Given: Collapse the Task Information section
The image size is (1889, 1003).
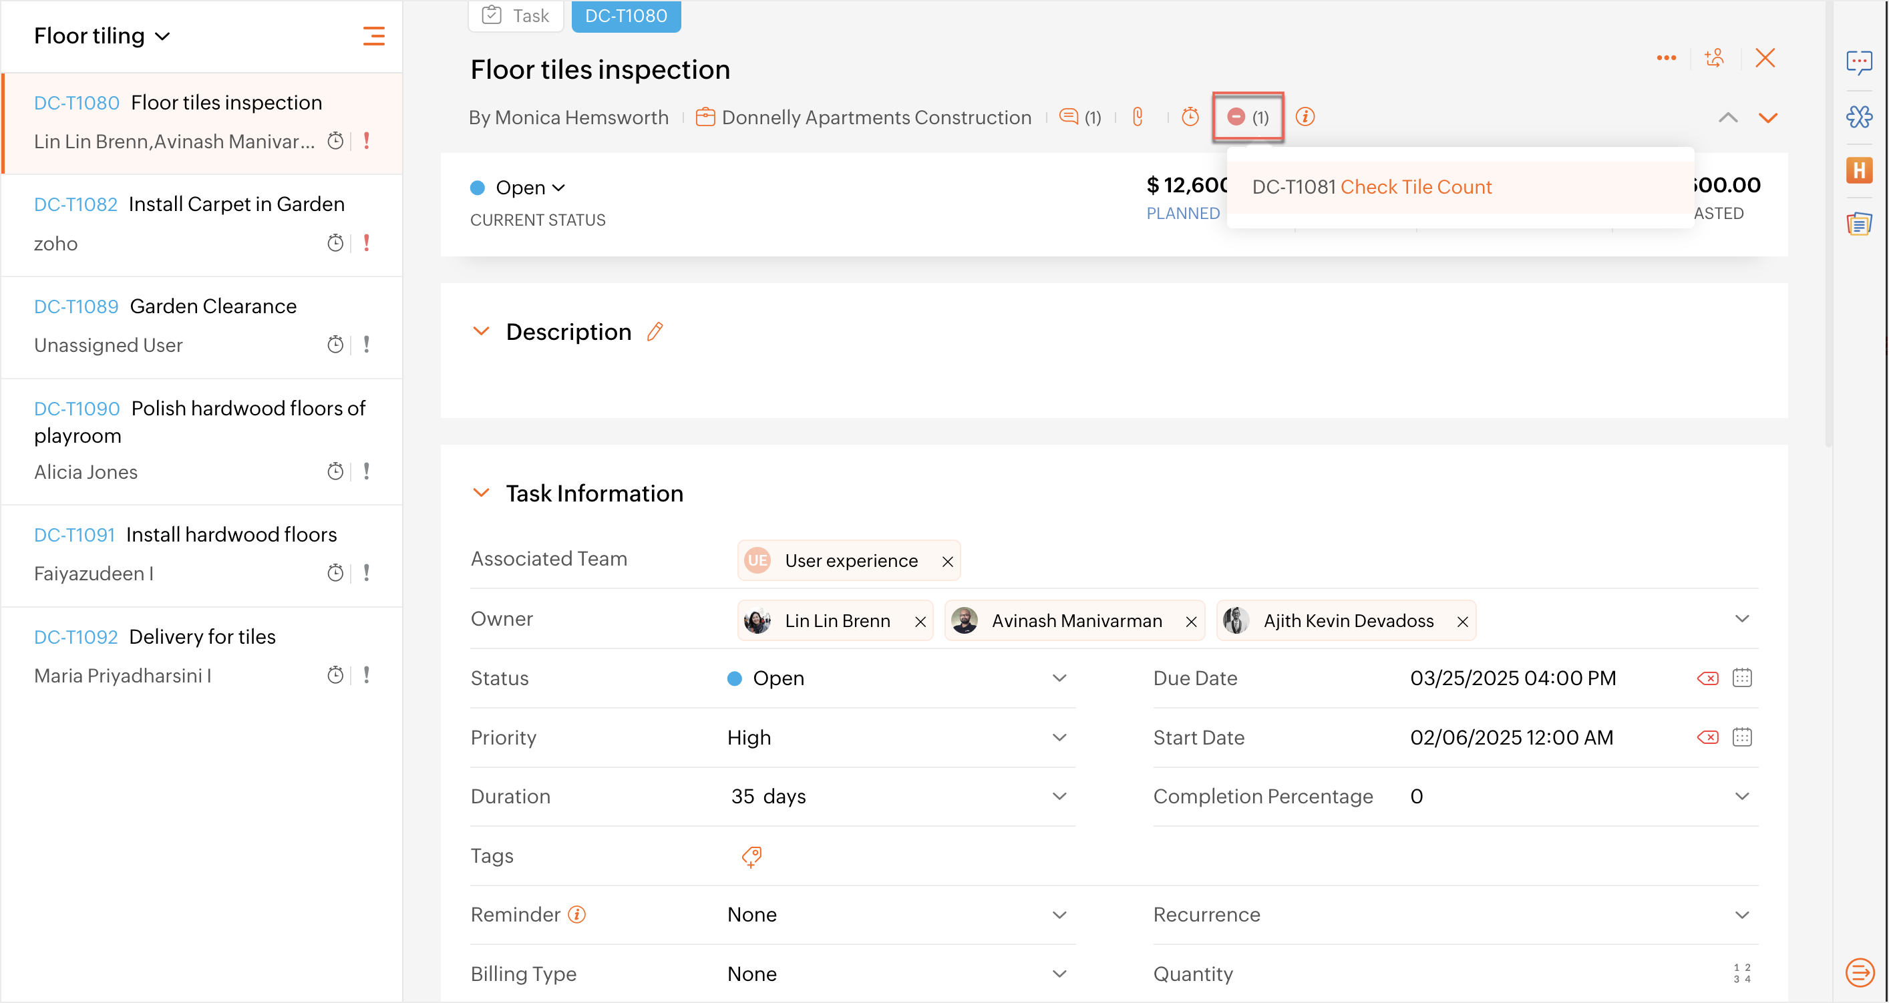Looking at the screenshot, I should (x=481, y=493).
